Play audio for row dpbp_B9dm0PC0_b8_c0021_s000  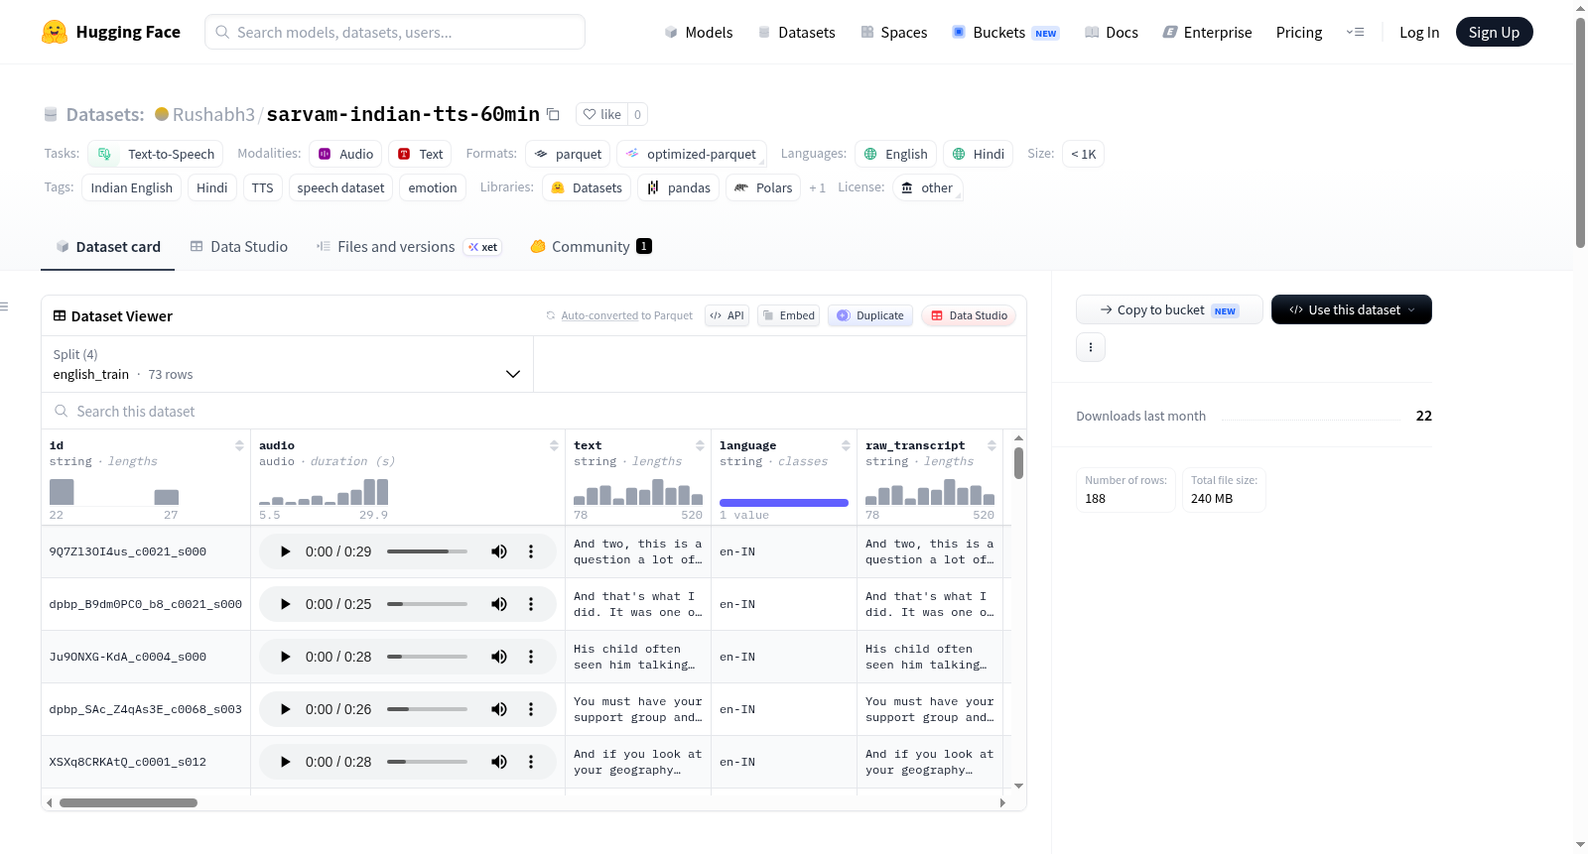pos(285,604)
